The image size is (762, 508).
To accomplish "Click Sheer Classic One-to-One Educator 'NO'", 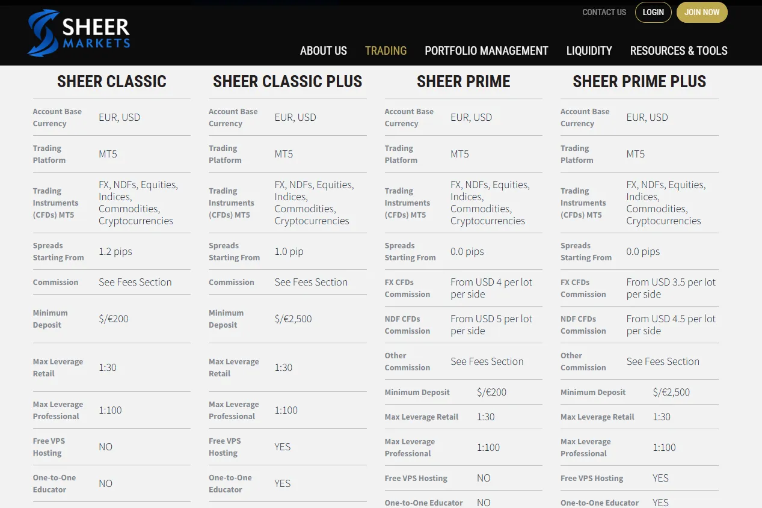I will coord(106,483).
